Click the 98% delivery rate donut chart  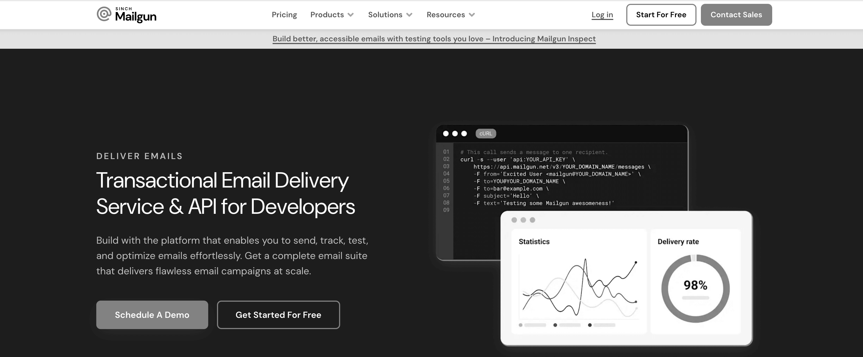695,288
